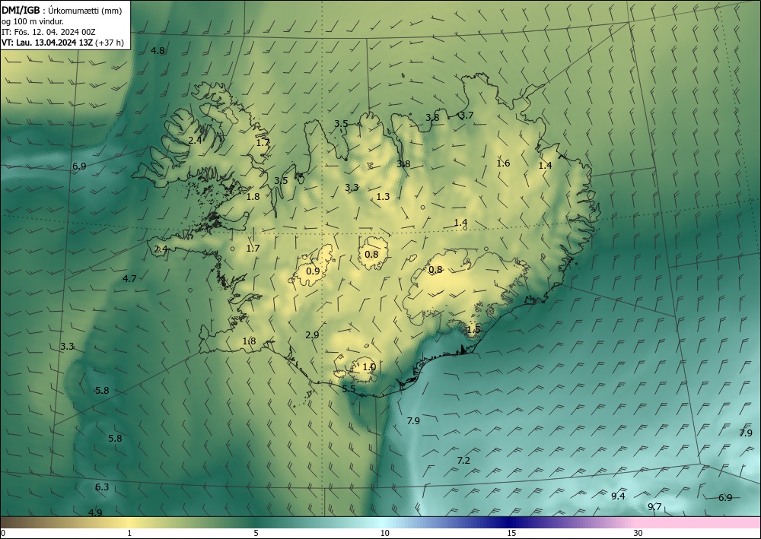The width and height of the screenshot is (761, 539).
Task: Click the '(+37 h)' forecast offset text
Action: (109, 43)
